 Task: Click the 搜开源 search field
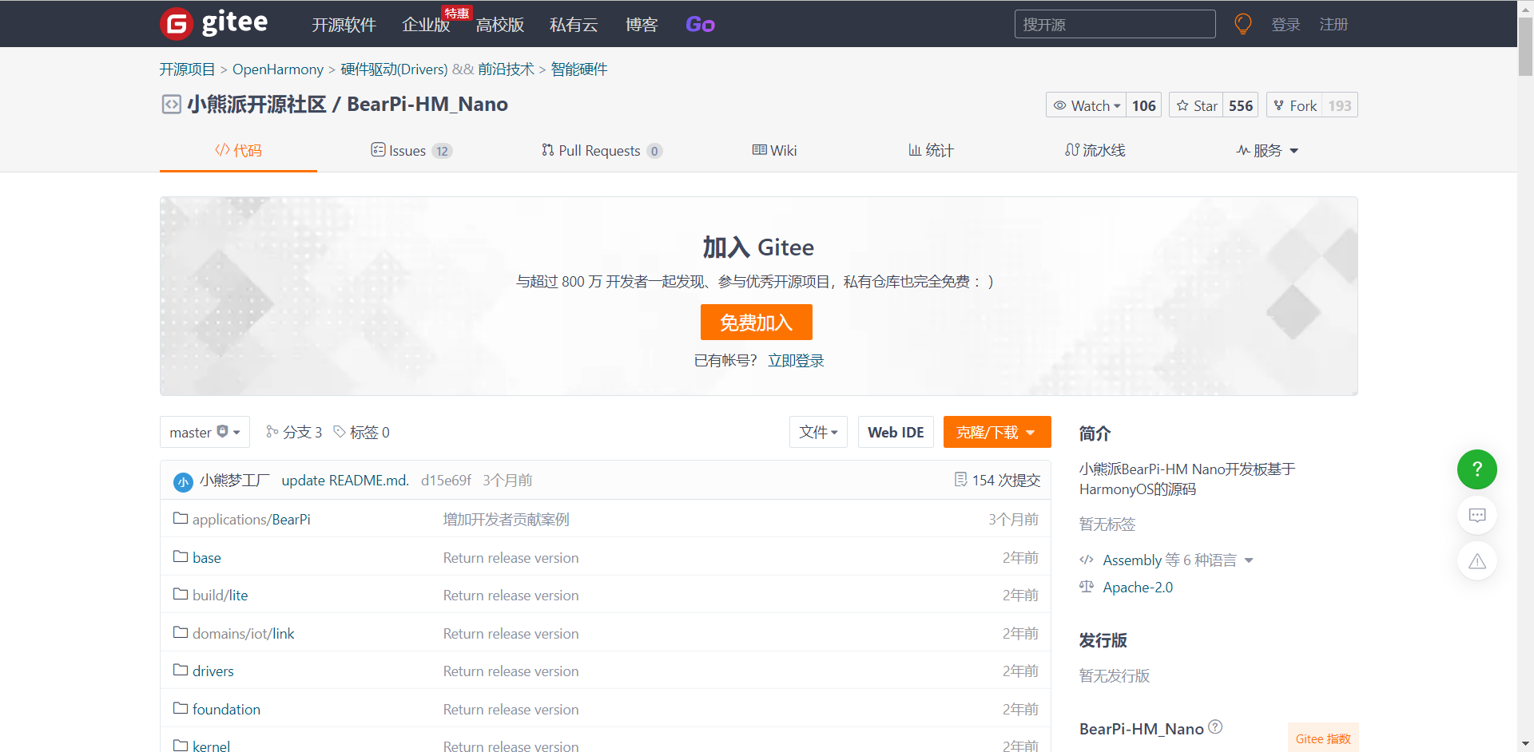coord(1115,24)
